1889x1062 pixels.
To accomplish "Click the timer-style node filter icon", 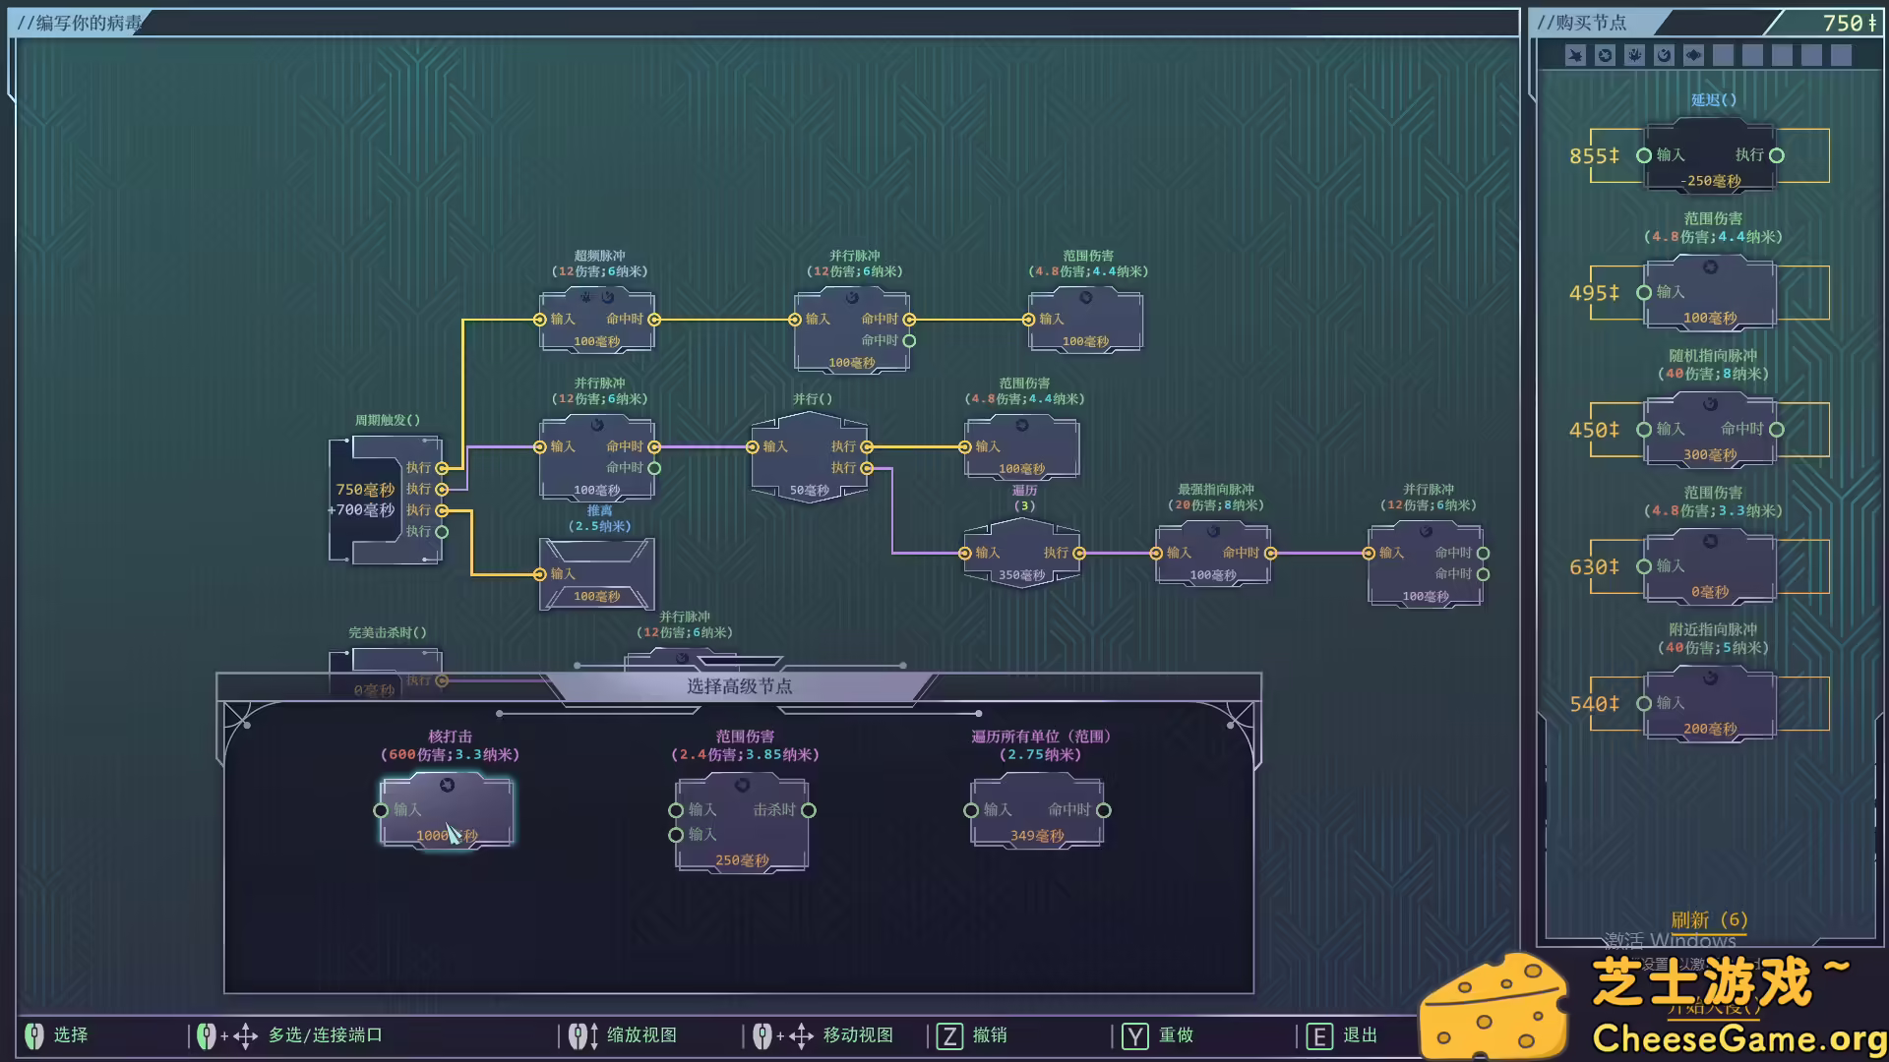I will 1664,55.
